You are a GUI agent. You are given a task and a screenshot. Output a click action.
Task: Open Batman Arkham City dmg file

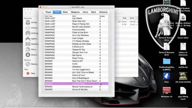(x=183, y=17)
